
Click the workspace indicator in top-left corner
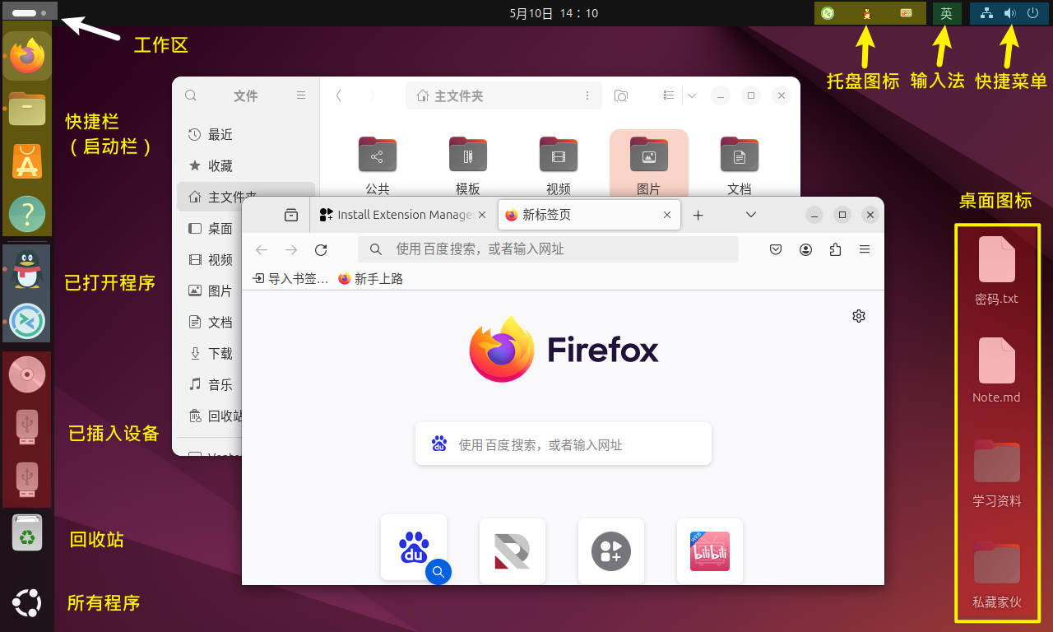30,13
